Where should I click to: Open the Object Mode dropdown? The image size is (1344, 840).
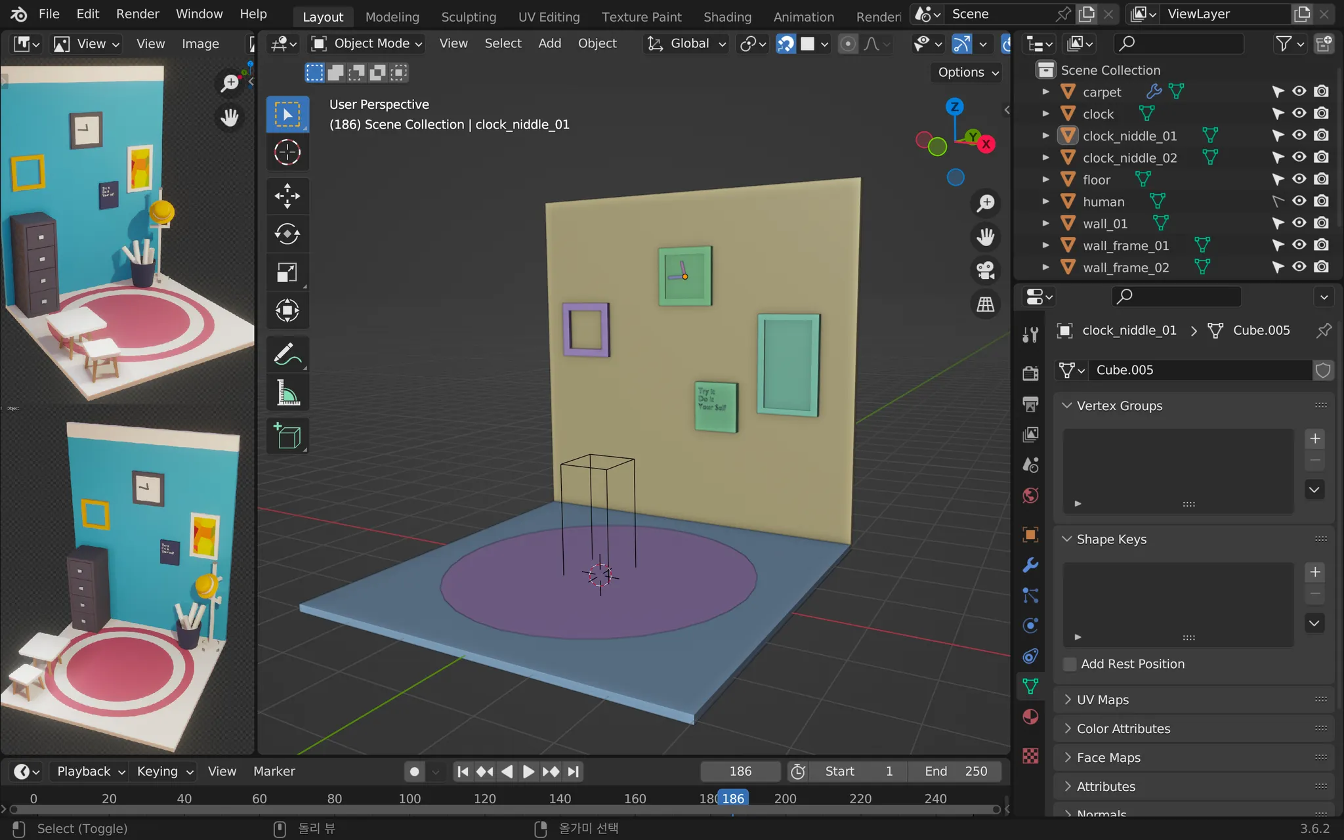[366, 43]
